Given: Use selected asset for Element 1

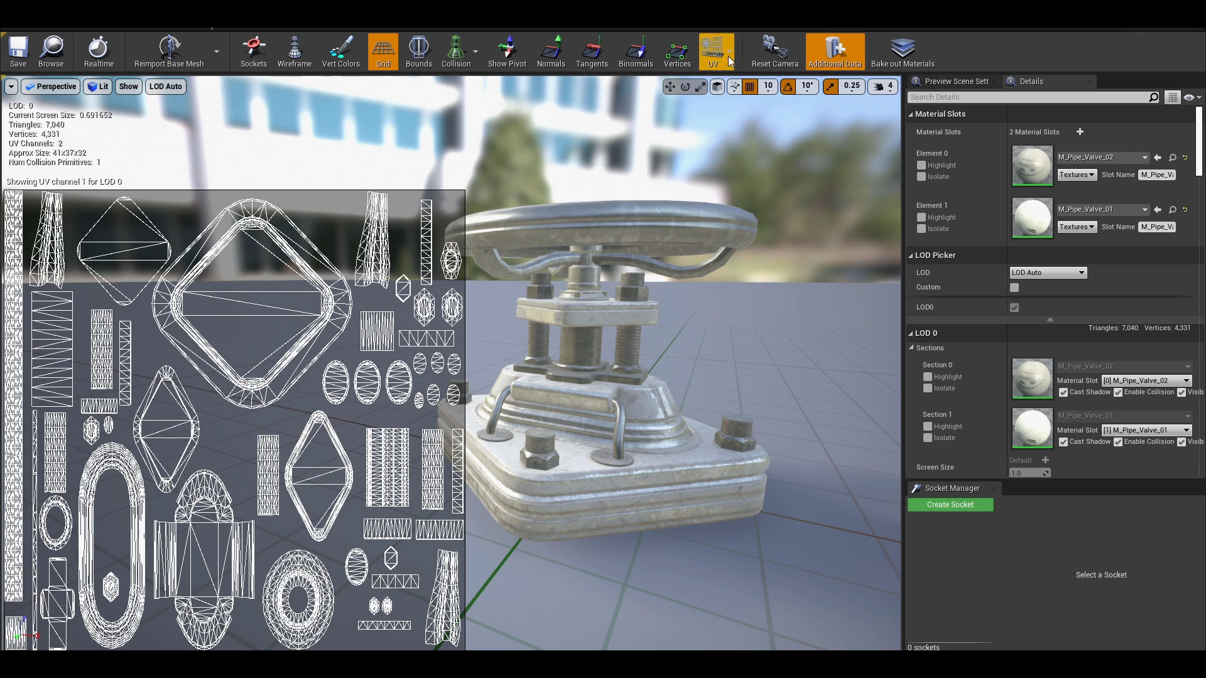Looking at the screenshot, I should (x=1158, y=210).
